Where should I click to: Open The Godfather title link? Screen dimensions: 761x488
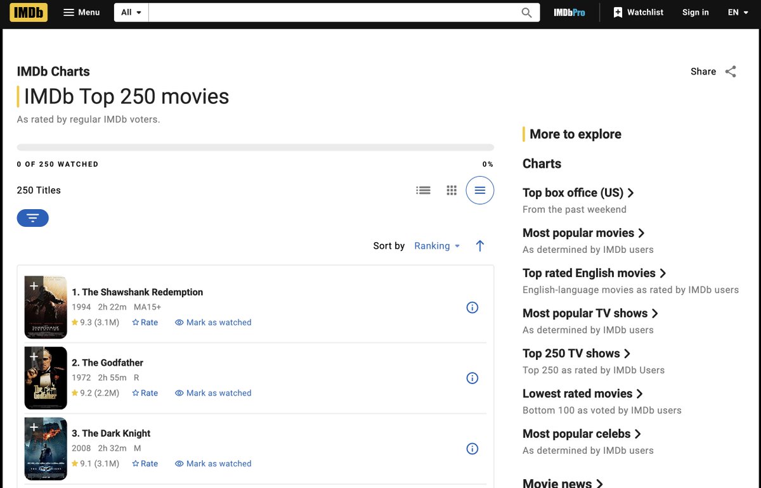point(108,363)
